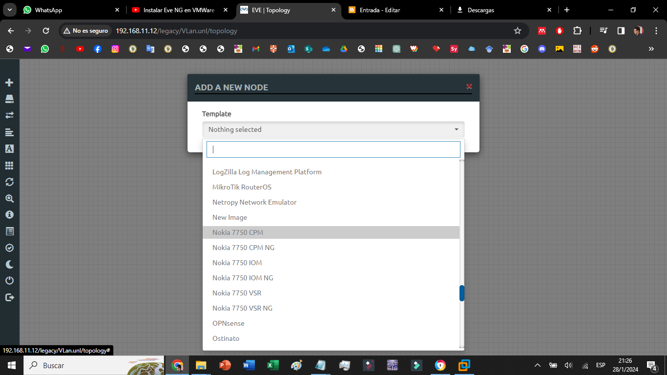Open the tab search chevron dropdown
The image size is (667, 375).
(10, 10)
